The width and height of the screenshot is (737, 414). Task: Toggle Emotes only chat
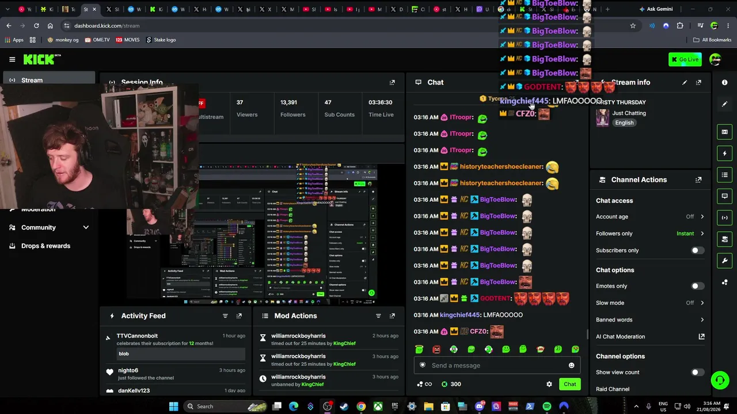point(697,286)
